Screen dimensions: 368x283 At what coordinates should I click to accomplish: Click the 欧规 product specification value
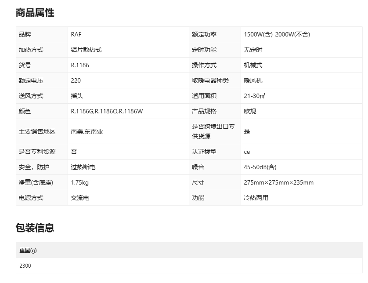tap(250, 111)
